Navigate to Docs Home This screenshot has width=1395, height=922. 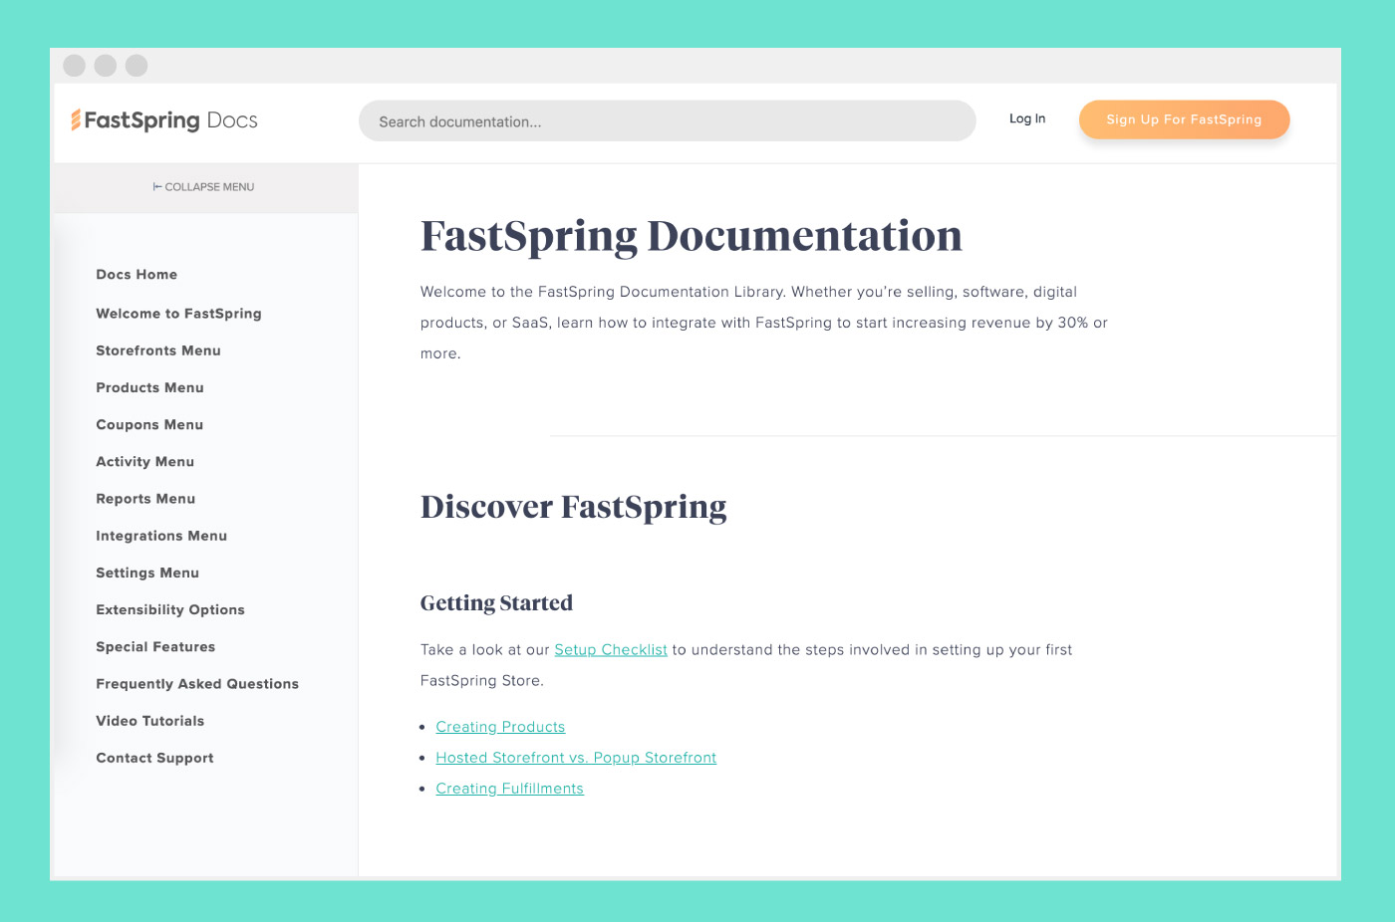point(137,274)
